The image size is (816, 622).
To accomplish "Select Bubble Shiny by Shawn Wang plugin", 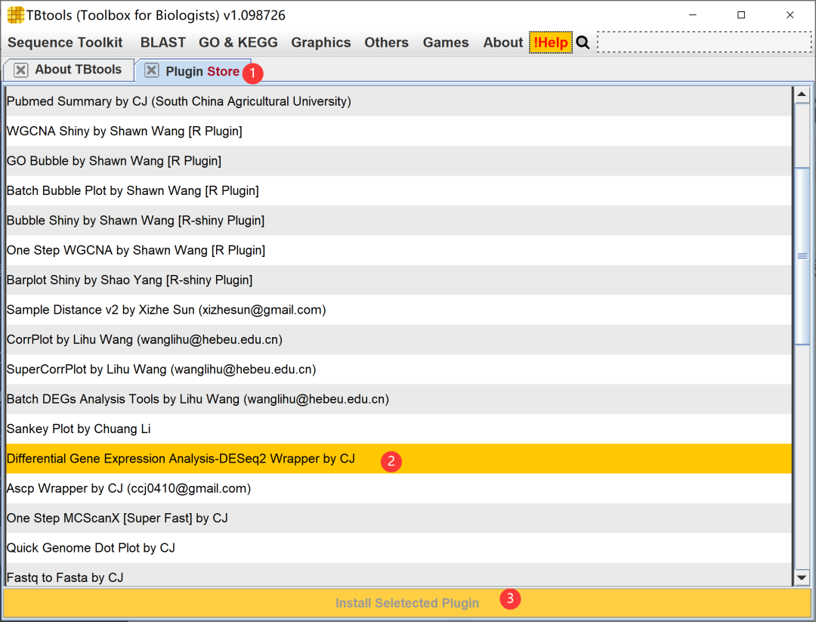I will tap(399, 220).
